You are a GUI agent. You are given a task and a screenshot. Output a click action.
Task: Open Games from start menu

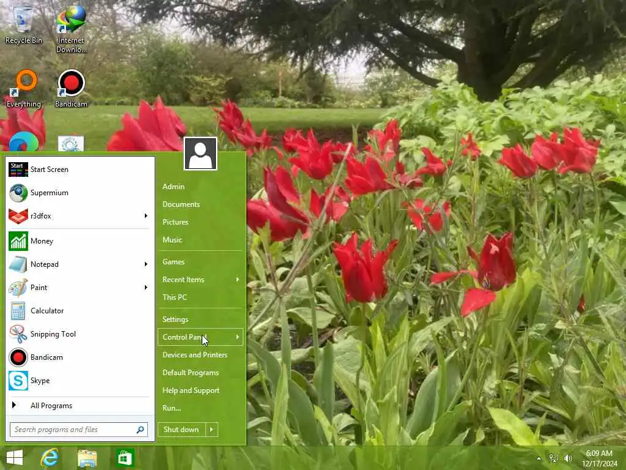coord(173,262)
